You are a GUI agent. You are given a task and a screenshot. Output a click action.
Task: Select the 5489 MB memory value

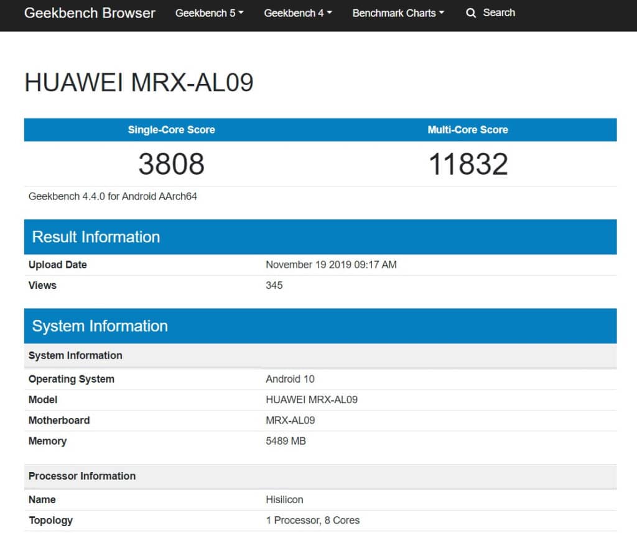[x=286, y=441]
